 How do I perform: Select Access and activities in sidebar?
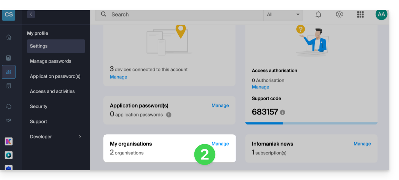coord(52,91)
